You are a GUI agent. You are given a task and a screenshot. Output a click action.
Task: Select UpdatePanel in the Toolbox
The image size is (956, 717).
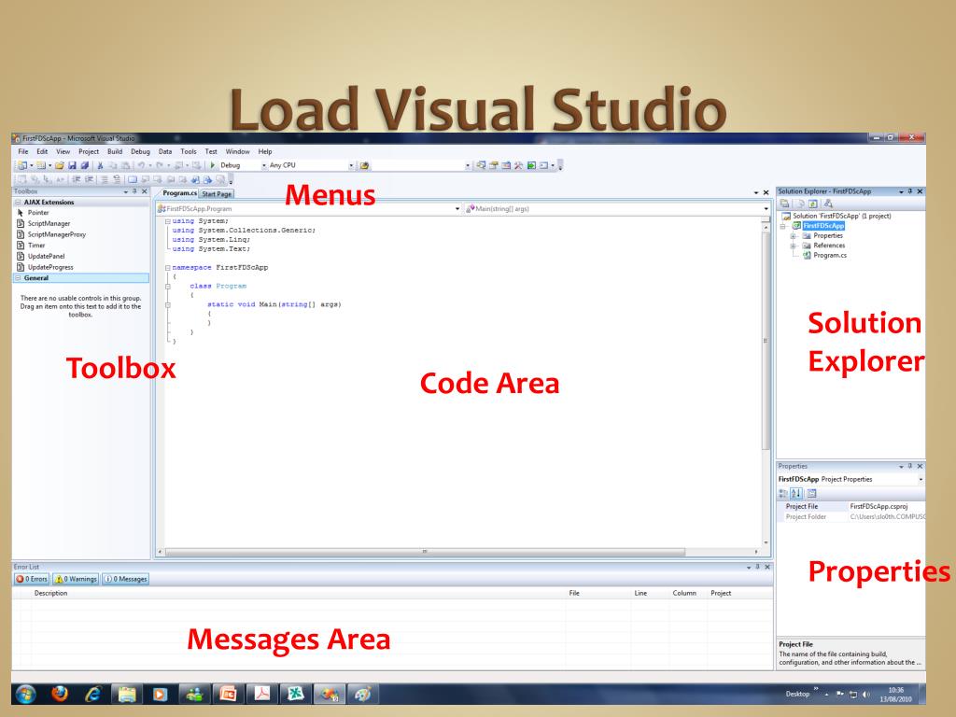[x=46, y=257]
